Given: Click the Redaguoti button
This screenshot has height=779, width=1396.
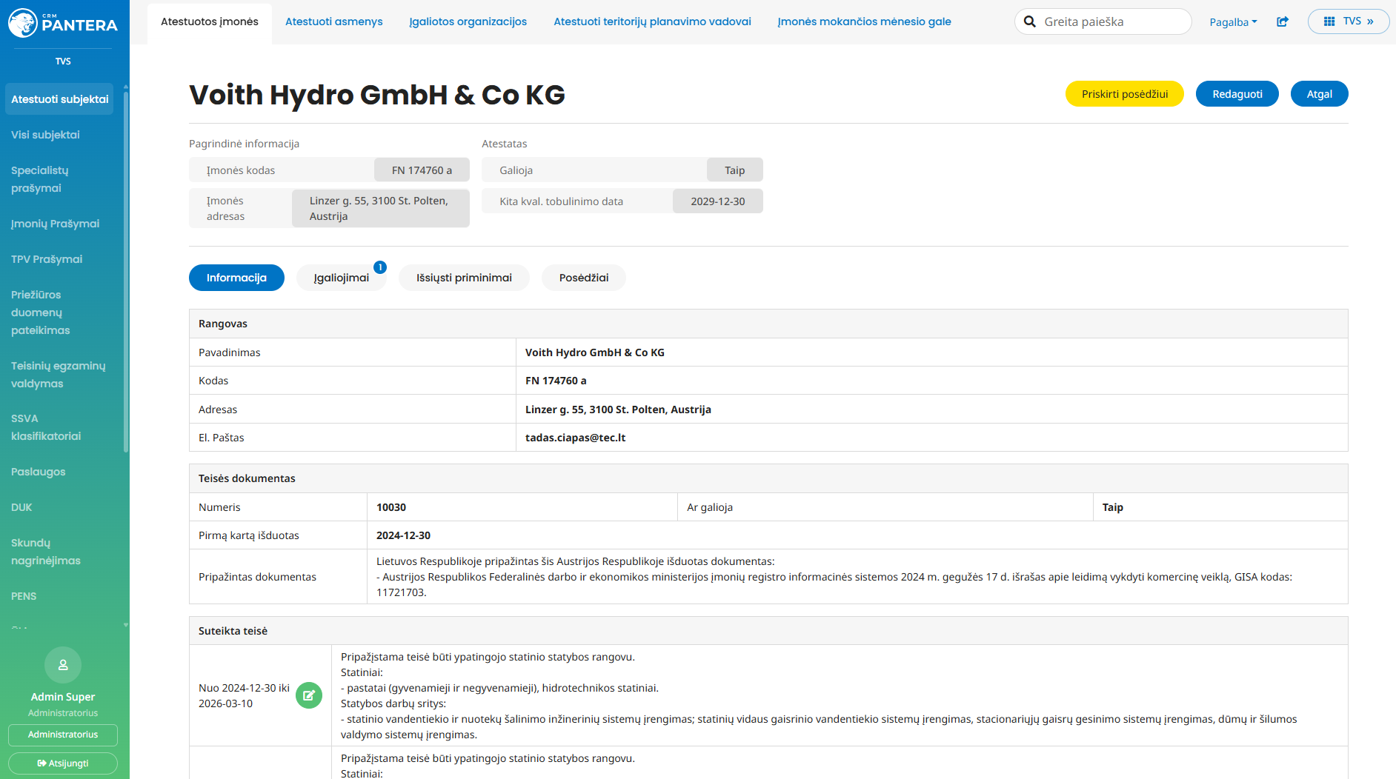Looking at the screenshot, I should 1237,94.
